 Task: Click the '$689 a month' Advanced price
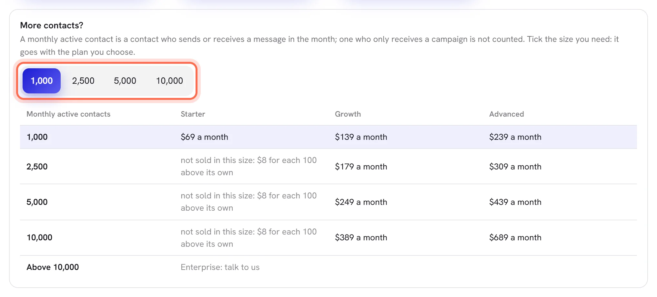(x=515, y=237)
